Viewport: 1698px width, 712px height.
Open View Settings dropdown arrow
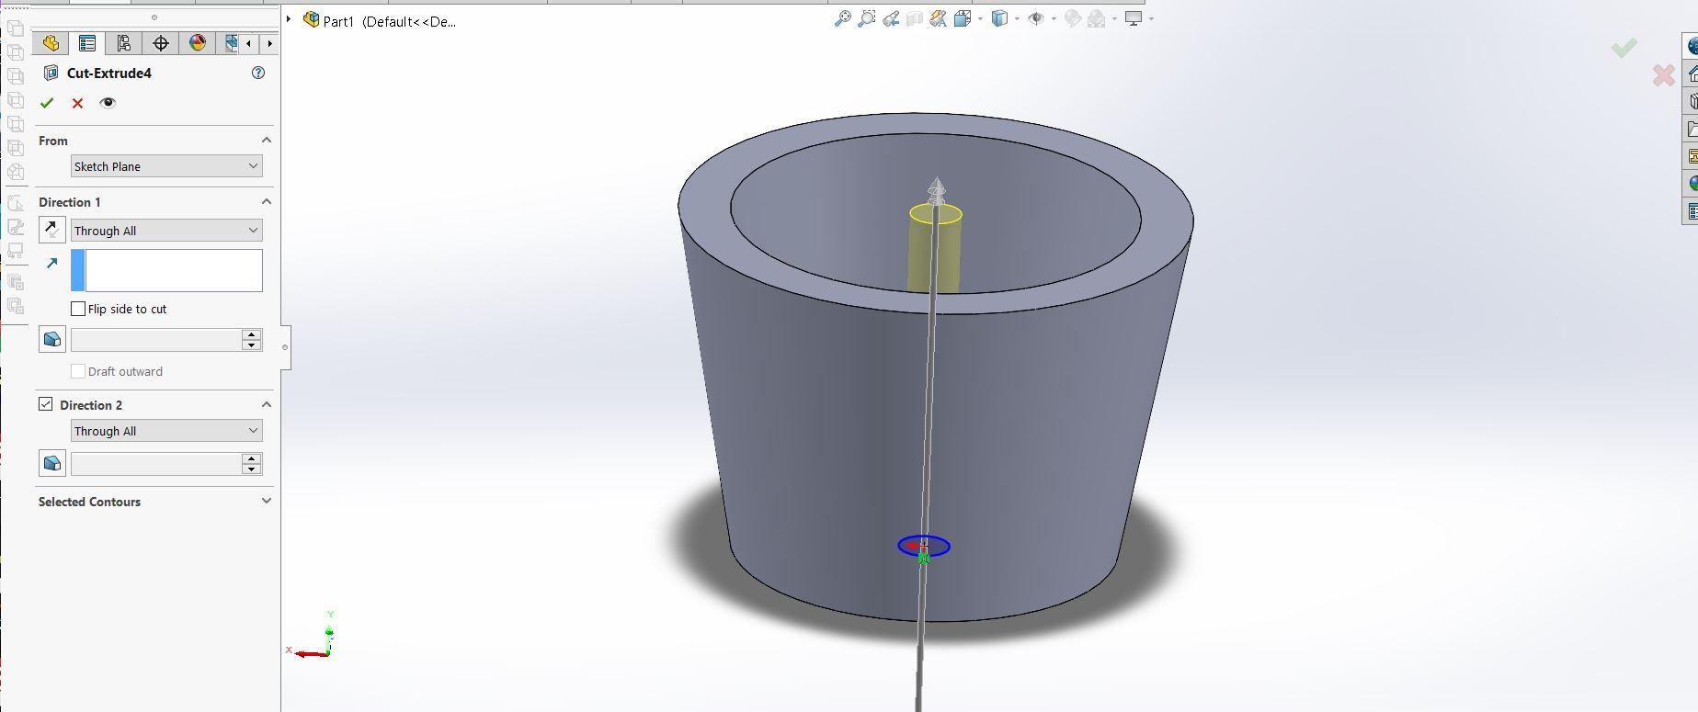[1151, 18]
